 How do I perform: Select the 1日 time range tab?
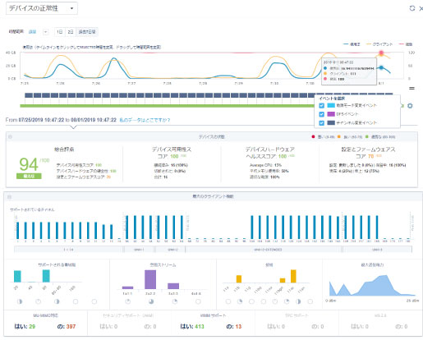59,32
